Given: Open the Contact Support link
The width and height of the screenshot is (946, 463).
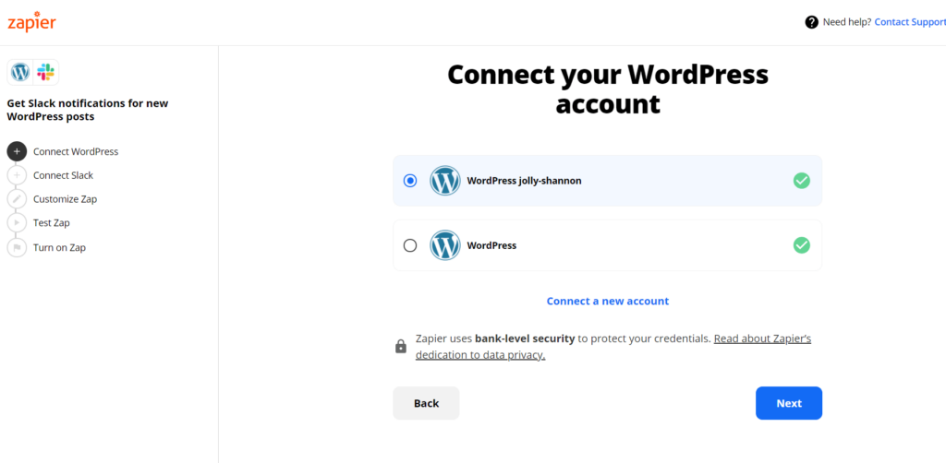Looking at the screenshot, I should 910,22.
